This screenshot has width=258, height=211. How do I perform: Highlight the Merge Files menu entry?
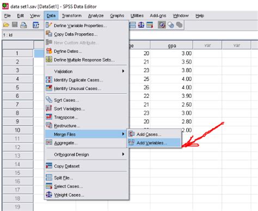(85, 134)
